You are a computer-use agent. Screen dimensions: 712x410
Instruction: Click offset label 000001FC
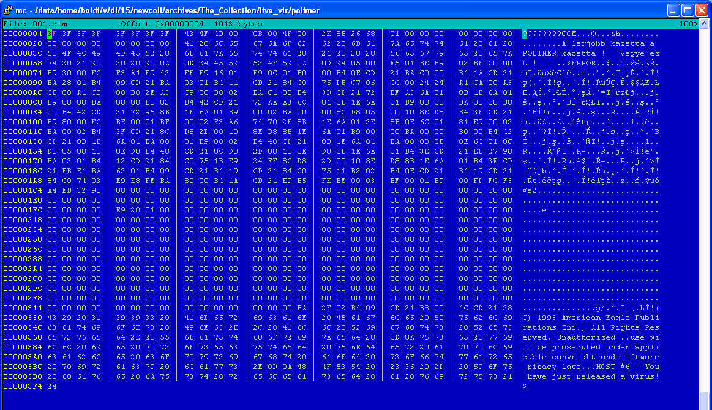pos(23,210)
